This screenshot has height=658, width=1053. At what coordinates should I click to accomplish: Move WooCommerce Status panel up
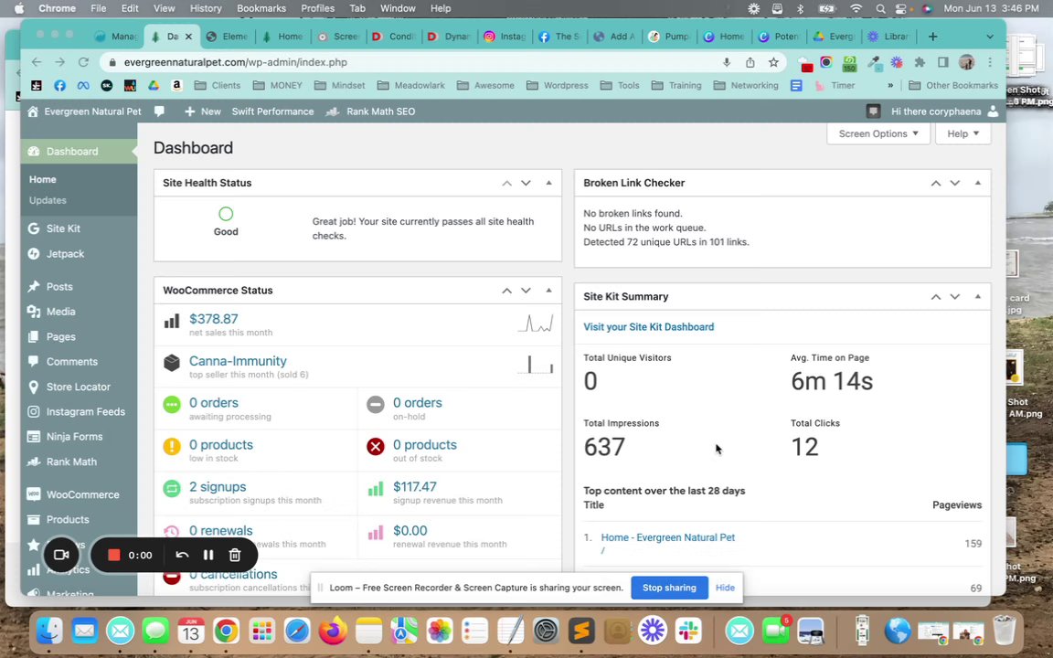point(507,290)
